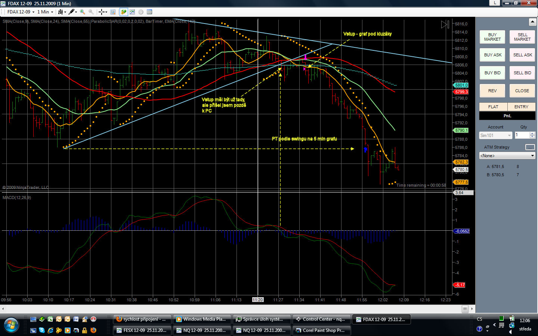Open the 1 Min interval dropdown
The width and height of the screenshot is (538, 336).
[x=45, y=12]
